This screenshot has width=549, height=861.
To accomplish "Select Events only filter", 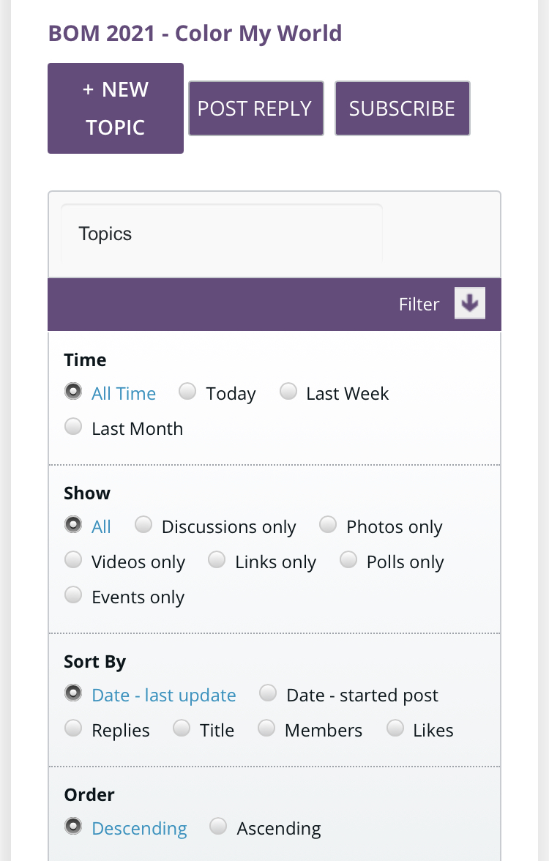I will [x=73, y=595].
